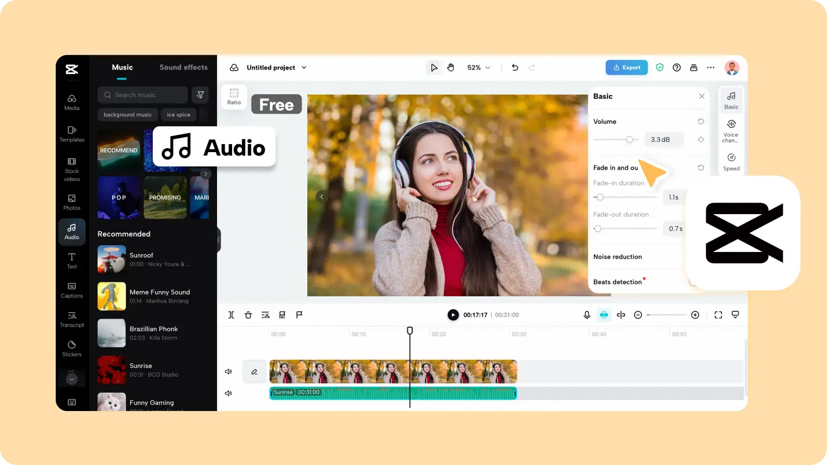The width and height of the screenshot is (827, 465).
Task: Mute the Sunrise audio track
Action: click(x=228, y=393)
